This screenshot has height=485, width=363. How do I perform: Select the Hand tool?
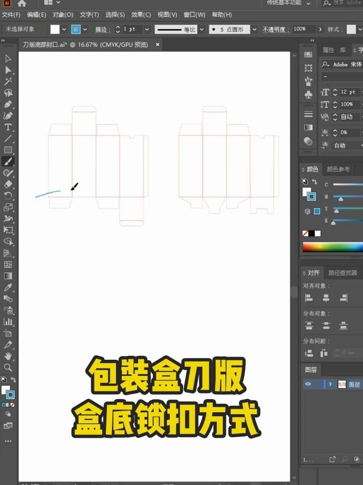tap(8, 356)
